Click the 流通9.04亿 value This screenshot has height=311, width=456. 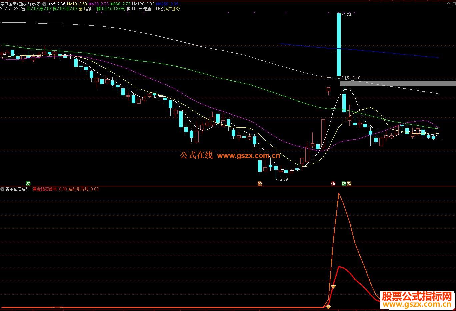[x=153, y=9]
